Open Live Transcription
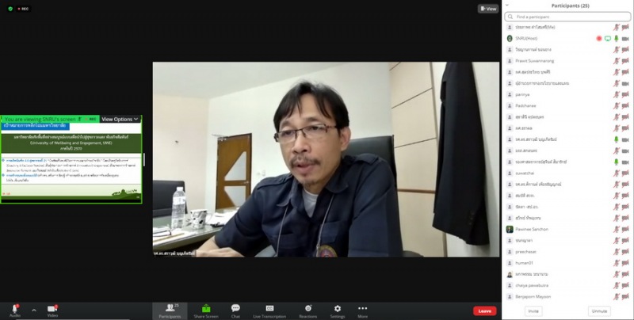 269,309
